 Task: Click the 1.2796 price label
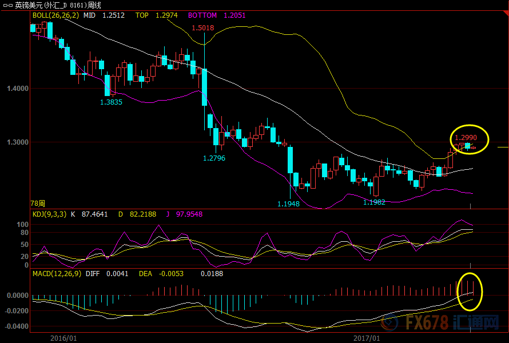click(x=214, y=158)
